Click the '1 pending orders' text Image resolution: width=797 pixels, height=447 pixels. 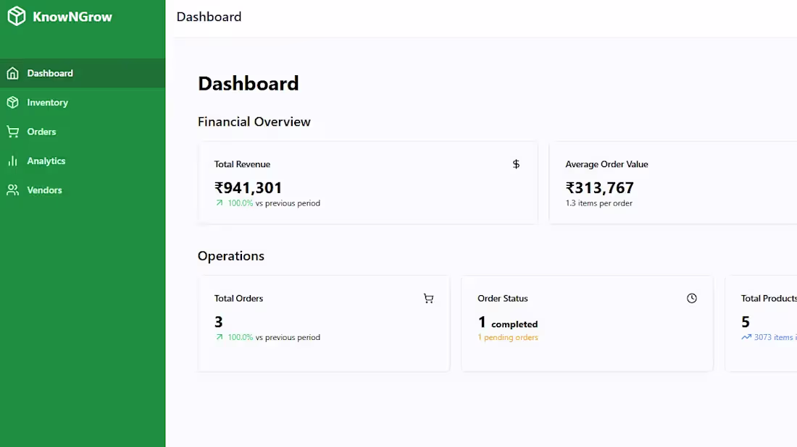(x=508, y=337)
